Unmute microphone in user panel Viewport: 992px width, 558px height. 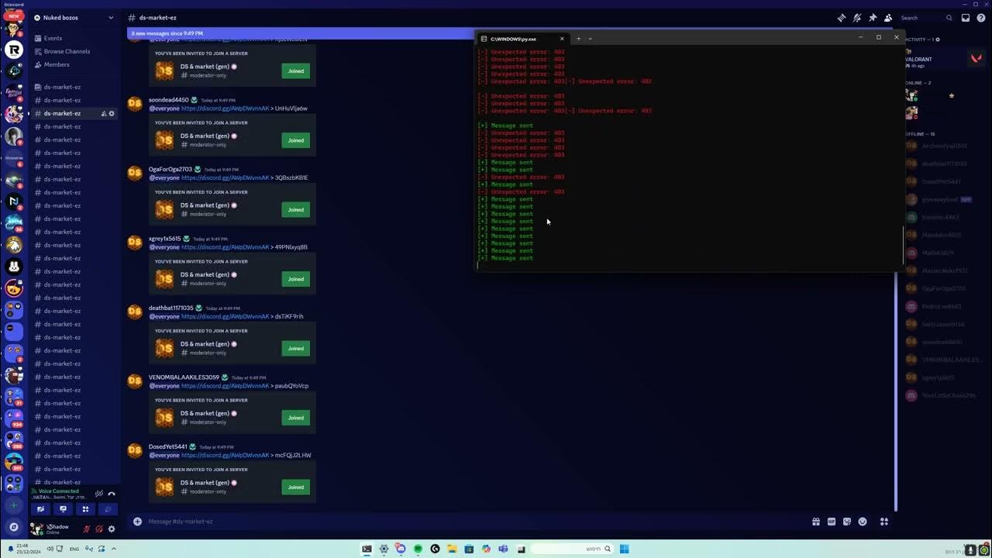coord(87,529)
